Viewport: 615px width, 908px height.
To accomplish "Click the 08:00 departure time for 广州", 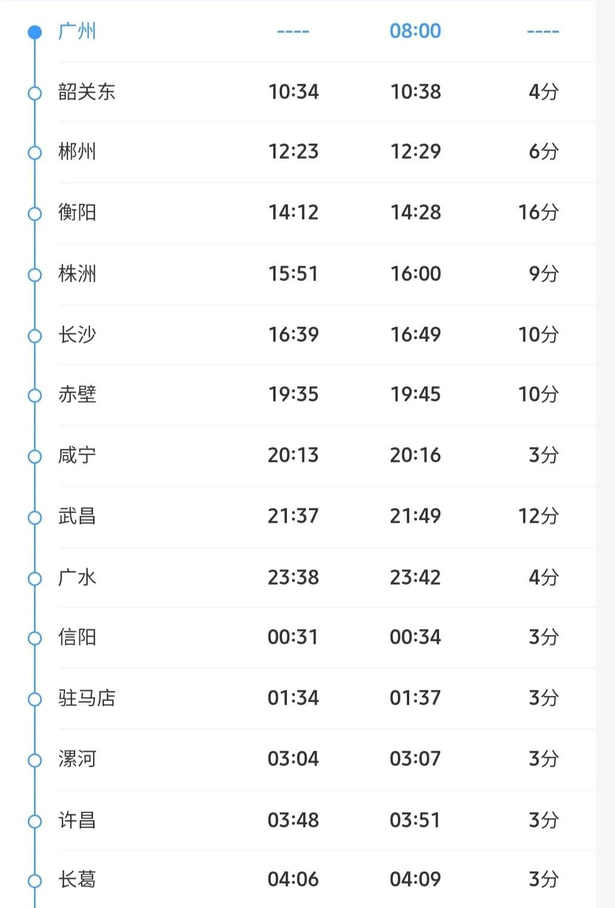I will [x=415, y=31].
